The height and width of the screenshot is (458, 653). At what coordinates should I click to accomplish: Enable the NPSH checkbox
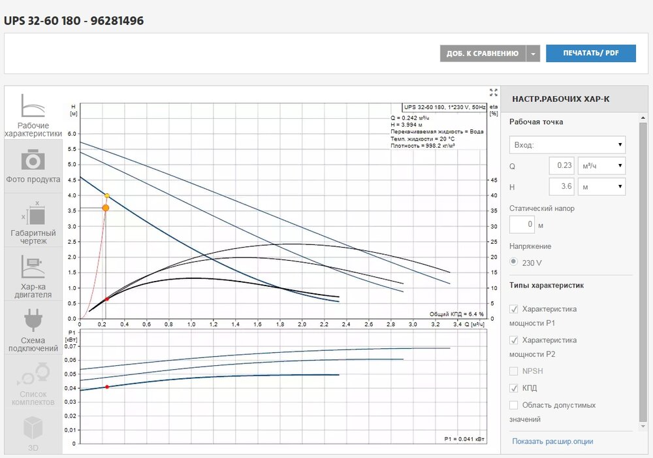(x=514, y=371)
